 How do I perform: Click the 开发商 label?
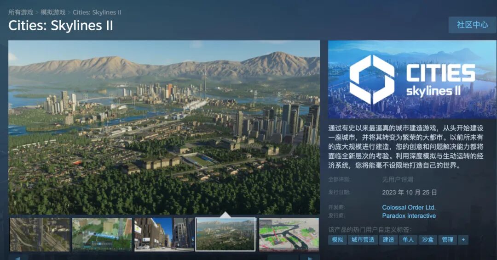[x=336, y=208]
